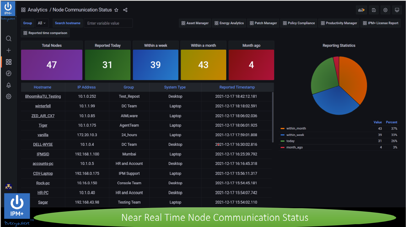Open the Alerting bell icon
The height and width of the screenshot is (227, 406).
pos(9,85)
